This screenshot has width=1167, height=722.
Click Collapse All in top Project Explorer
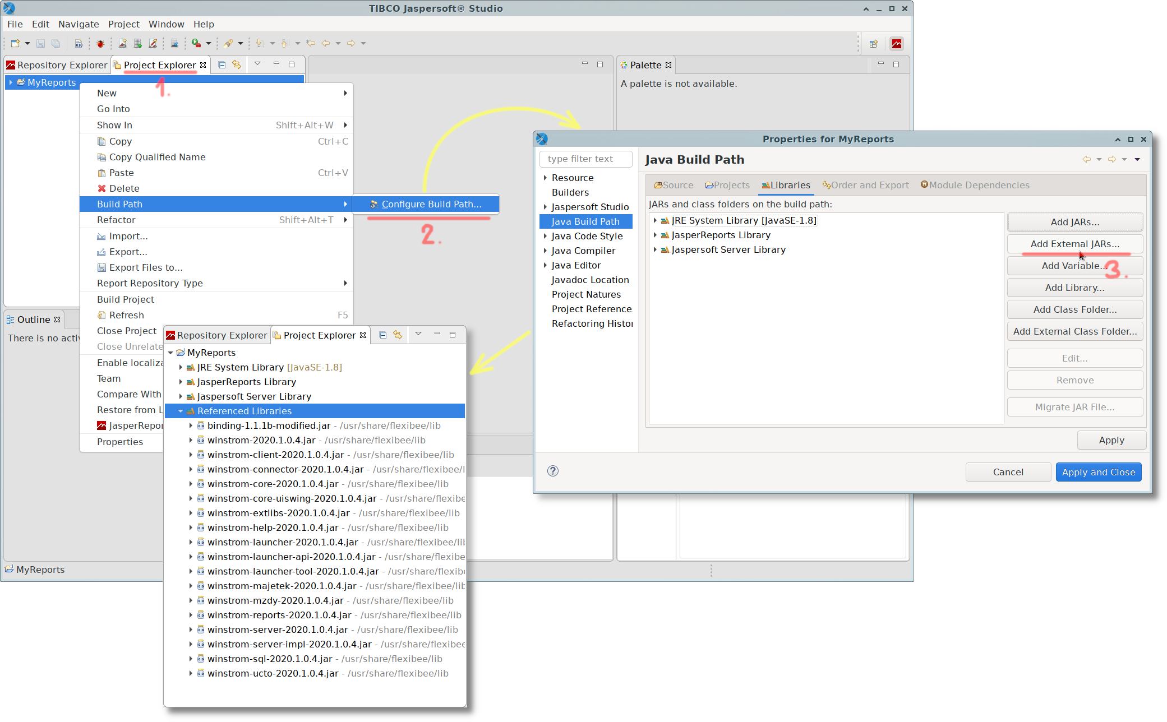coord(222,65)
